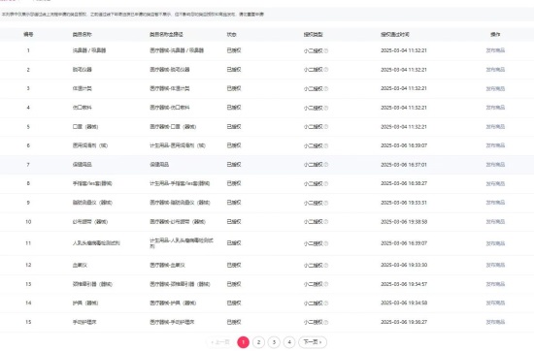Screen dimensions: 534x351
Task: Click the 下一页 next page button
Action: tap(313, 342)
